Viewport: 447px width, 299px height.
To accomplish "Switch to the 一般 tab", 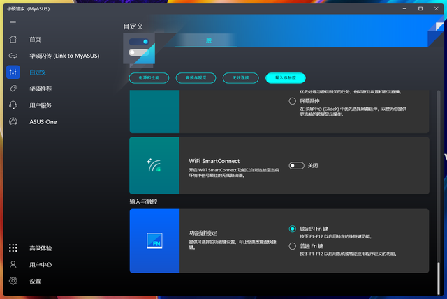I will point(207,40).
